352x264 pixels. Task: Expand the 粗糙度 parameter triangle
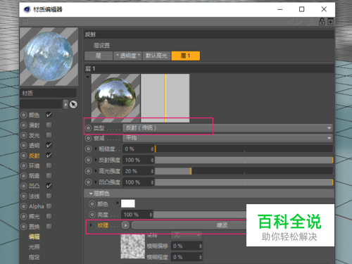pyautogui.click(x=96, y=149)
